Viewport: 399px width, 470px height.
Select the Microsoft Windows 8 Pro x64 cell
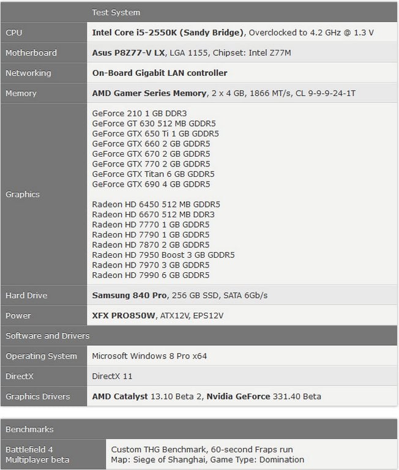tap(154, 356)
